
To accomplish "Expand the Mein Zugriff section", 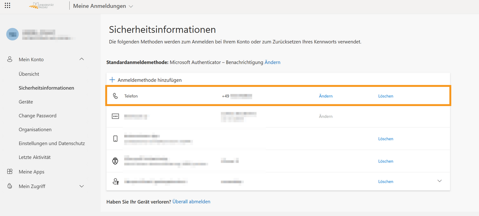I will [x=82, y=186].
